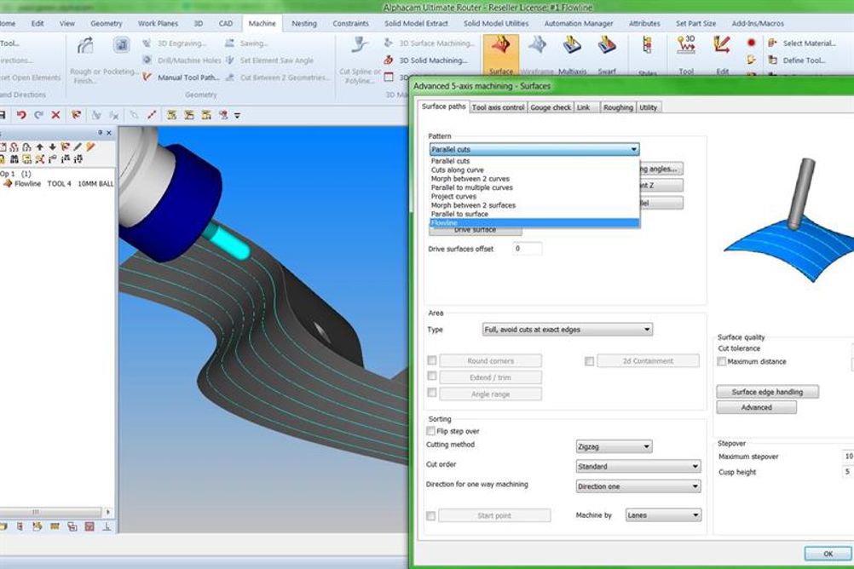Click the Select Material icon
This screenshot has width=854, height=569.
pyautogui.click(x=772, y=43)
